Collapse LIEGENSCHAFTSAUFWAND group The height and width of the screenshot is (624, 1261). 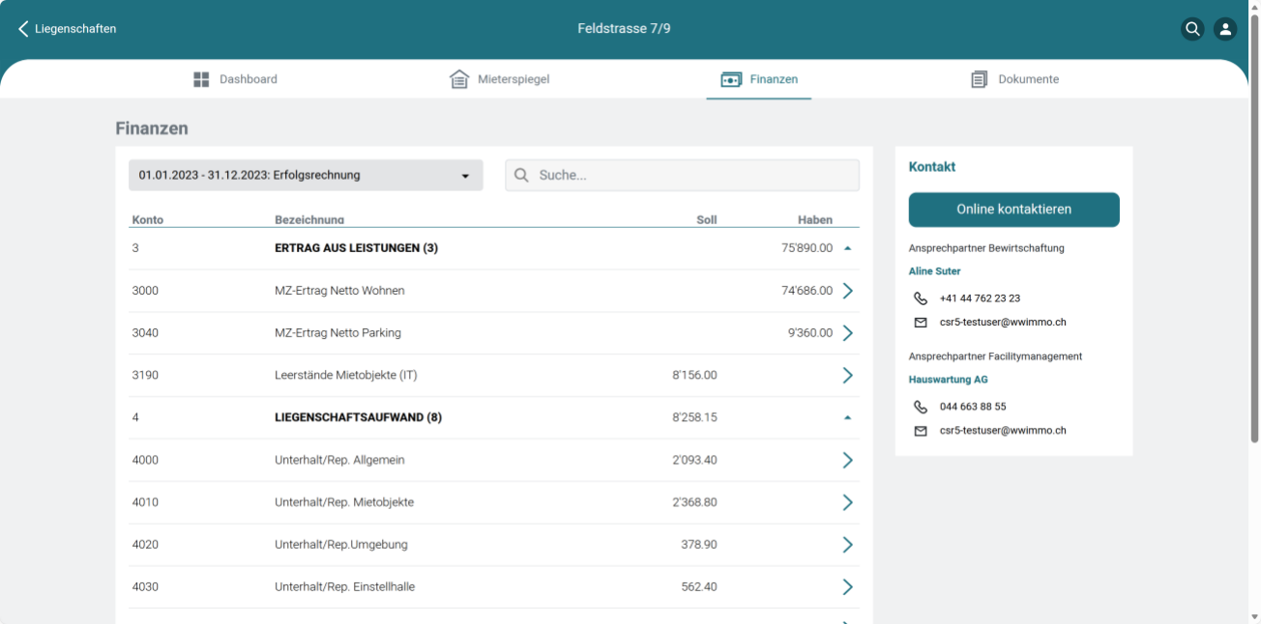(x=847, y=418)
